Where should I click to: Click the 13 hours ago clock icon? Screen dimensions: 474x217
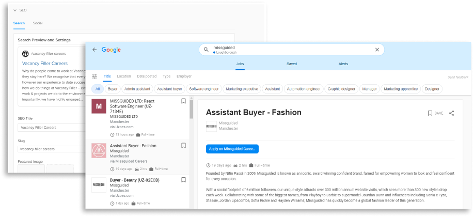tap(113, 135)
